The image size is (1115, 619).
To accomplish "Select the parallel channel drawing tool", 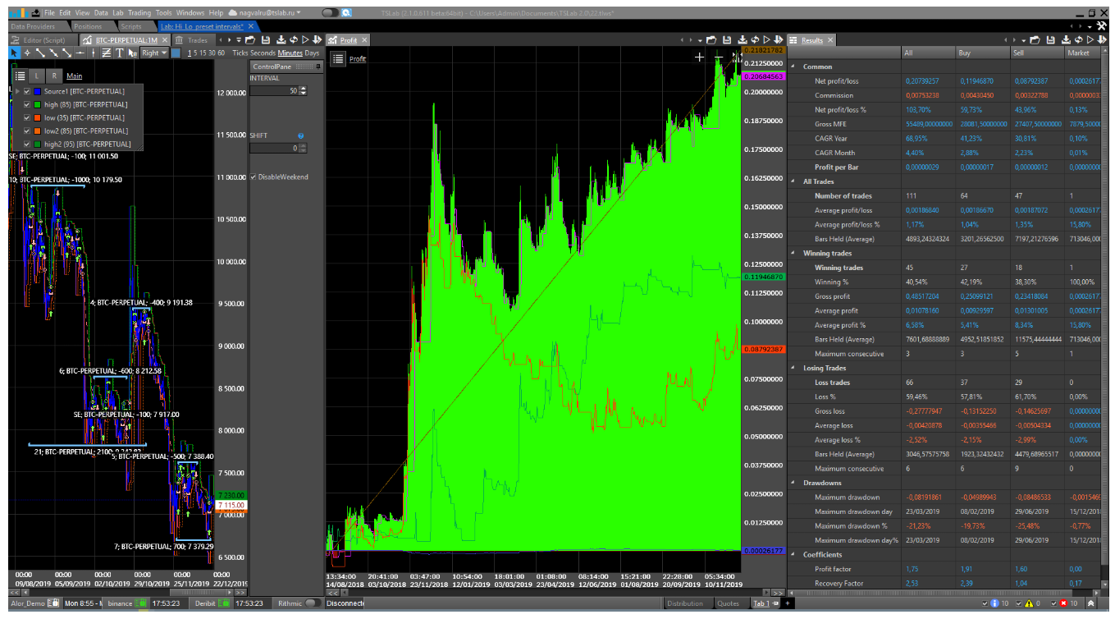I will click(106, 53).
